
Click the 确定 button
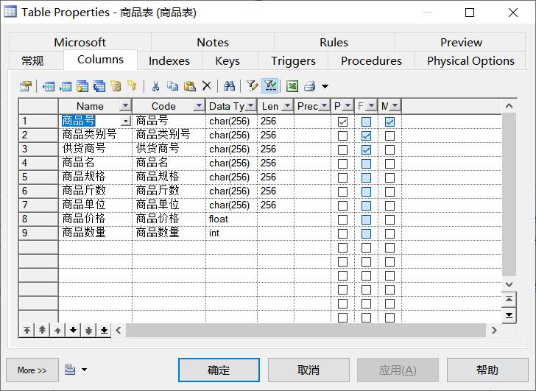(x=219, y=370)
